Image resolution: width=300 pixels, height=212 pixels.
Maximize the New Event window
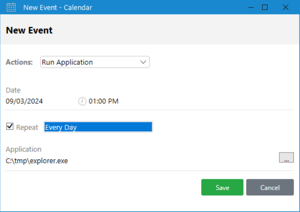point(265,7)
